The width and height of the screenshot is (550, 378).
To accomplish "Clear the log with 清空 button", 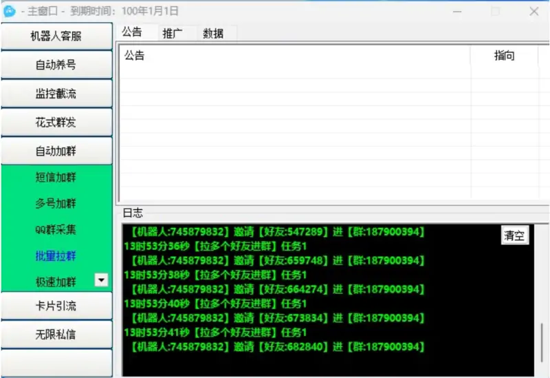I will click(x=514, y=235).
